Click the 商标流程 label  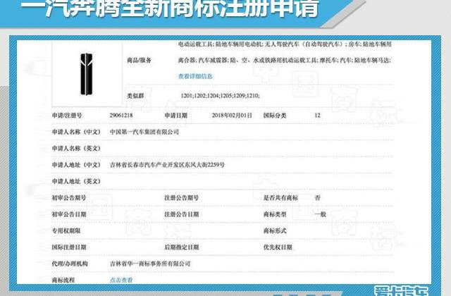click(63, 280)
